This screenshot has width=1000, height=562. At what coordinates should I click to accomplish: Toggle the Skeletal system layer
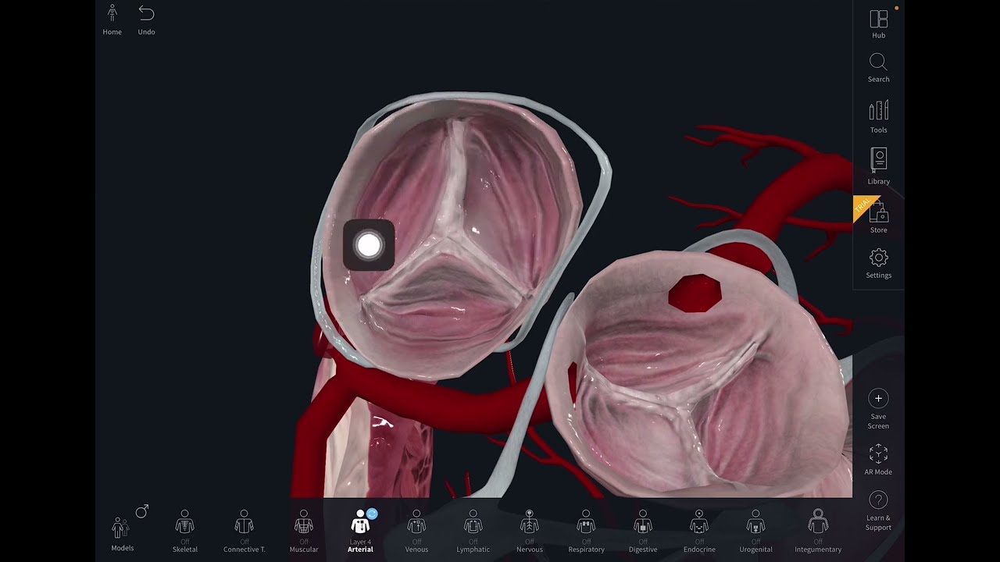pyautogui.click(x=184, y=532)
